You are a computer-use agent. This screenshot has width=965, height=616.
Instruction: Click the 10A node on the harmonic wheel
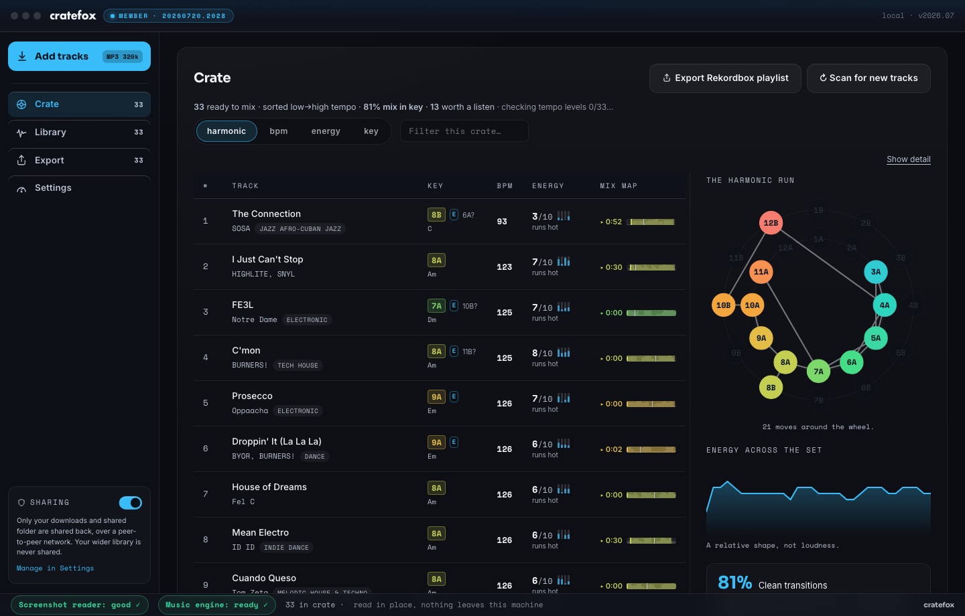753,305
